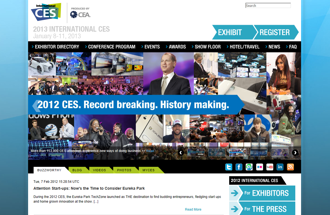Click Read More under Eureka Park article

coord(193,209)
